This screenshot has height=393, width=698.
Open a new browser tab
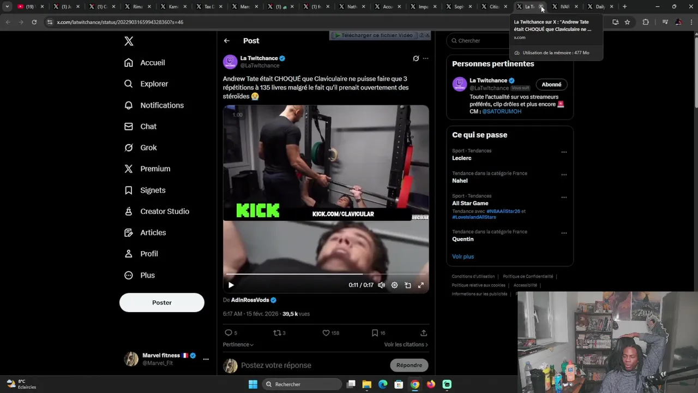tap(624, 7)
